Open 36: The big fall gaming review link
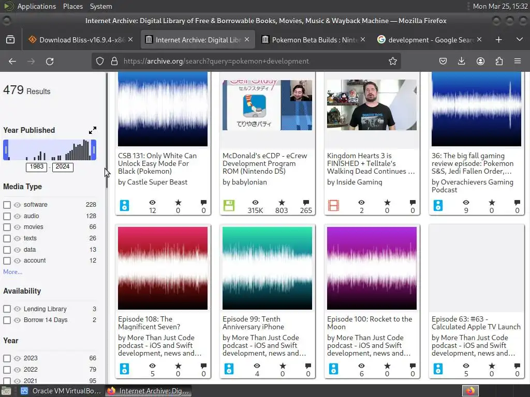This screenshot has width=530, height=397. coord(473,163)
